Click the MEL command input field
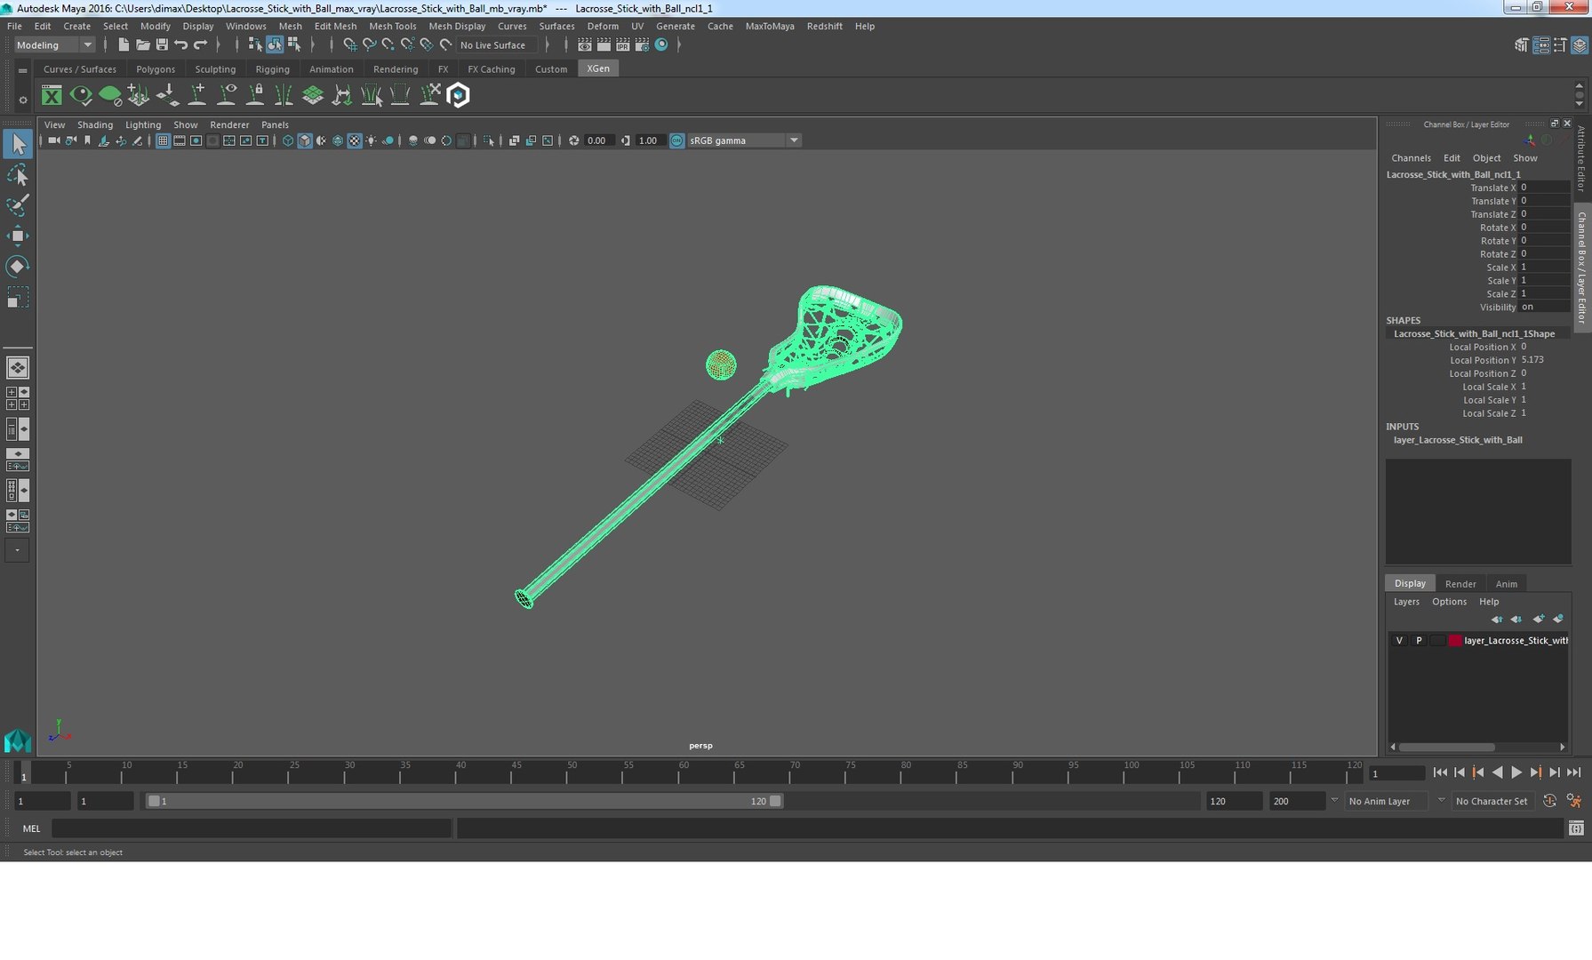 tap(252, 828)
